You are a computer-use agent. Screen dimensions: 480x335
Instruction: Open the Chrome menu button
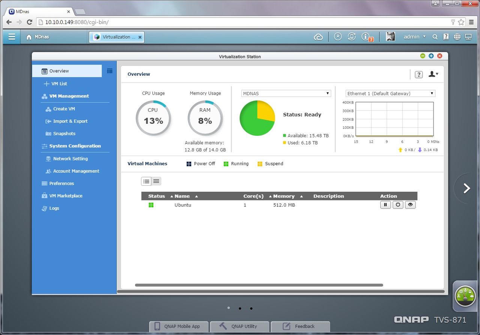472,22
